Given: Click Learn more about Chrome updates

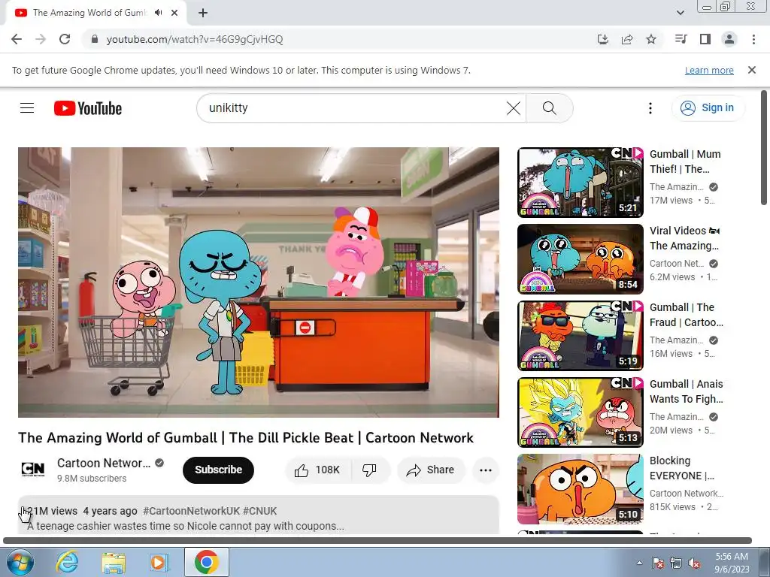Looking at the screenshot, I should pyautogui.click(x=709, y=70).
